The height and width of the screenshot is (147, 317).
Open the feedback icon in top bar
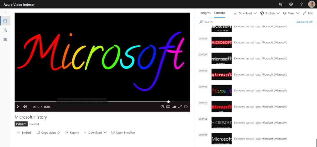tap(280, 4)
